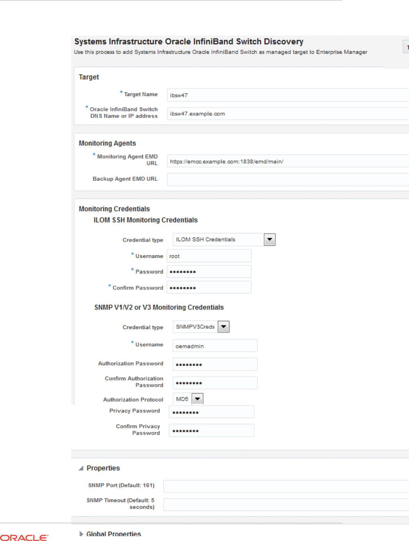
Task: Click the DNS Name or IP address field
Action: pyautogui.click(x=287, y=114)
